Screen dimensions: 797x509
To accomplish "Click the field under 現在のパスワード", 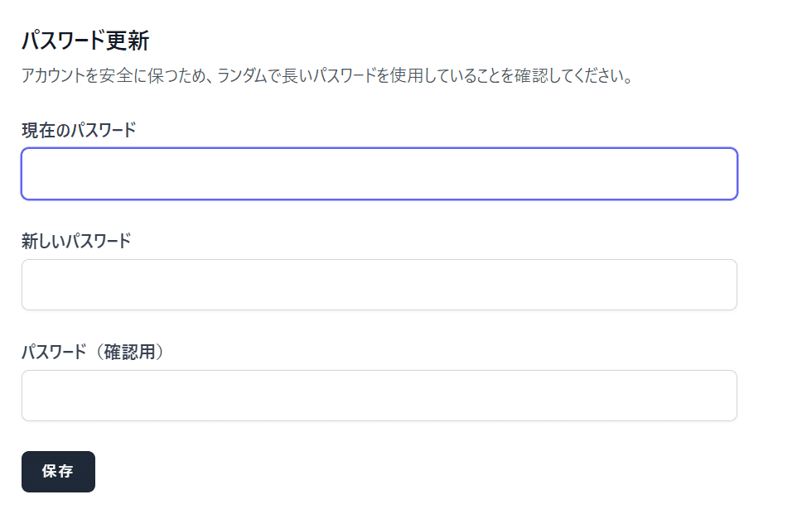I will click(x=379, y=174).
